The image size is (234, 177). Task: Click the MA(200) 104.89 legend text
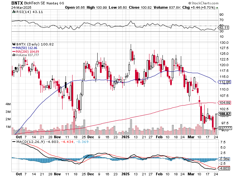pyautogui.click(x=27, y=51)
